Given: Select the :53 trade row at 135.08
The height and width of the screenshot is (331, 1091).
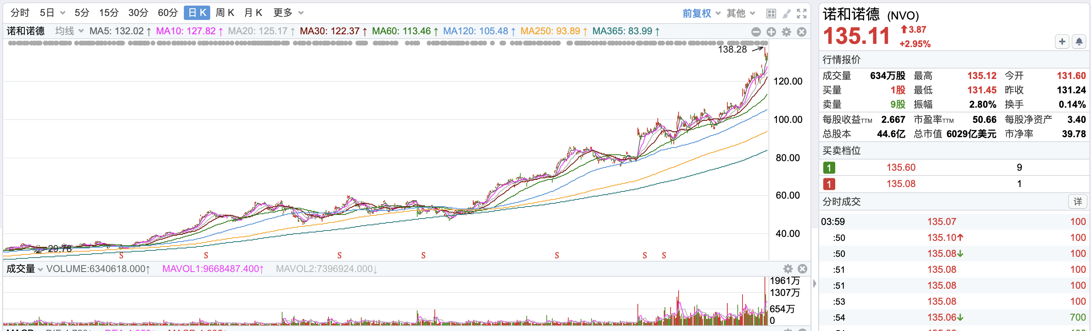Looking at the screenshot, I should (954, 301).
